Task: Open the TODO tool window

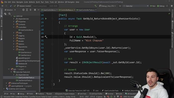Action: (x=30, y=94)
